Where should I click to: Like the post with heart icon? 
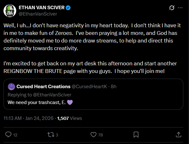click(93, 134)
